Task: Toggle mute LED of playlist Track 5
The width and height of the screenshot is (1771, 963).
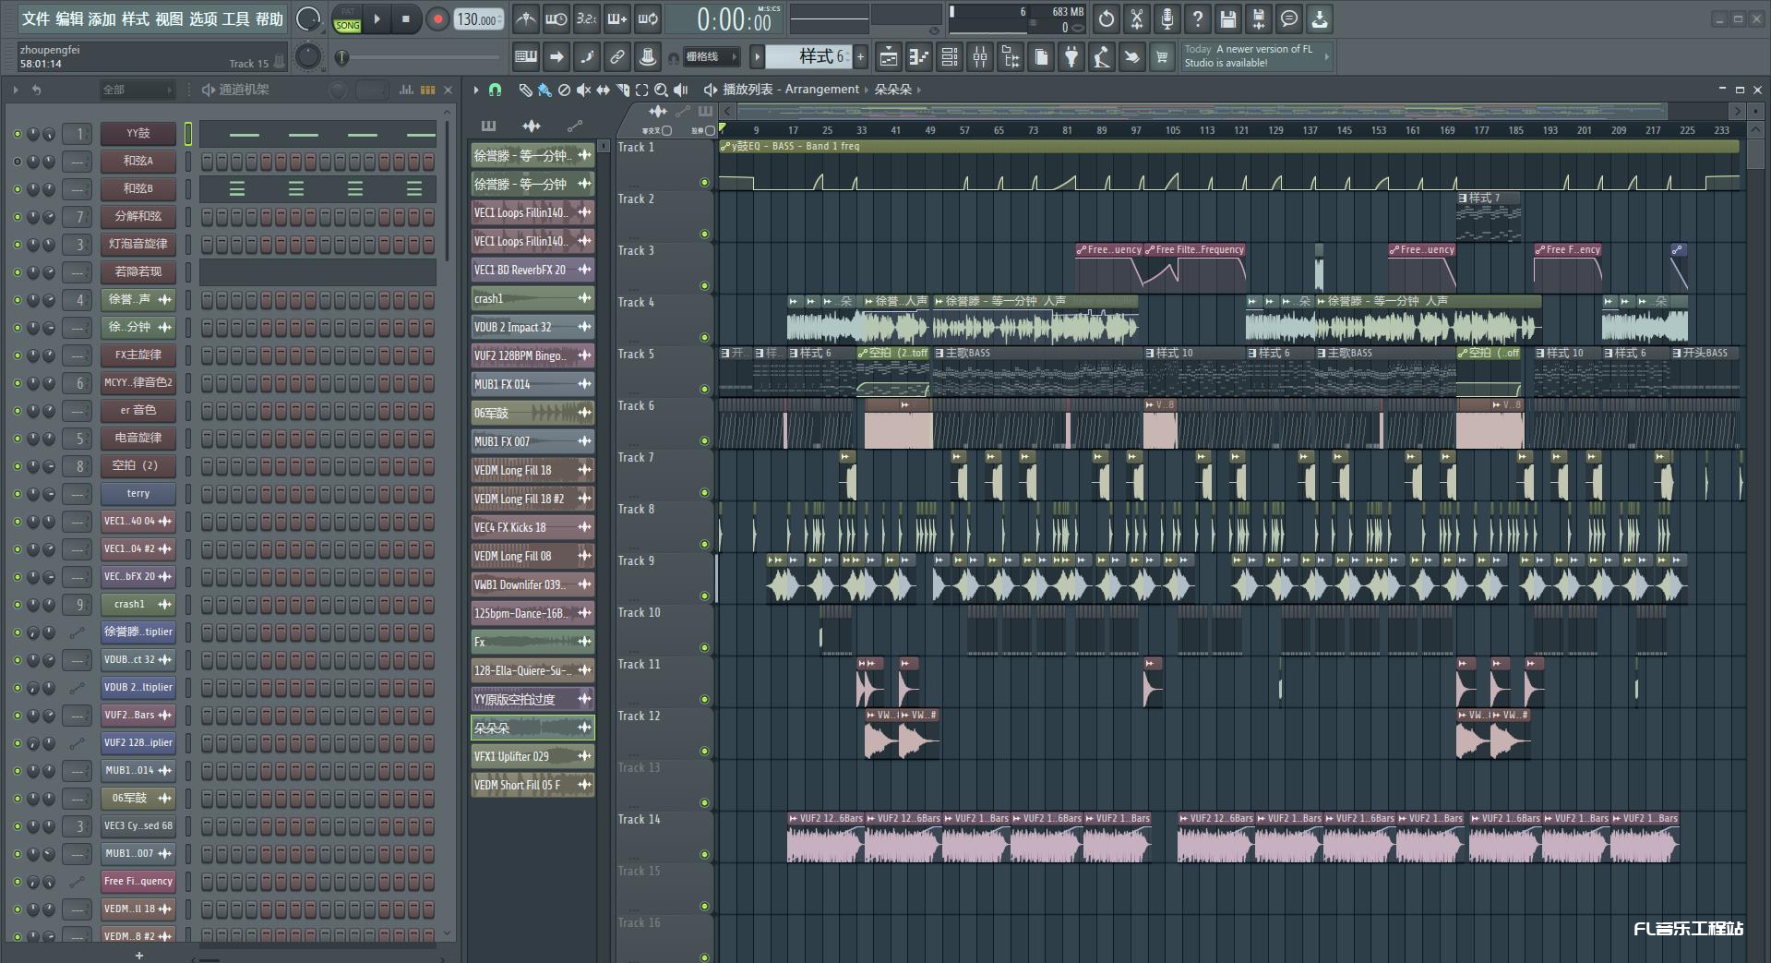Action: tap(704, 390)
